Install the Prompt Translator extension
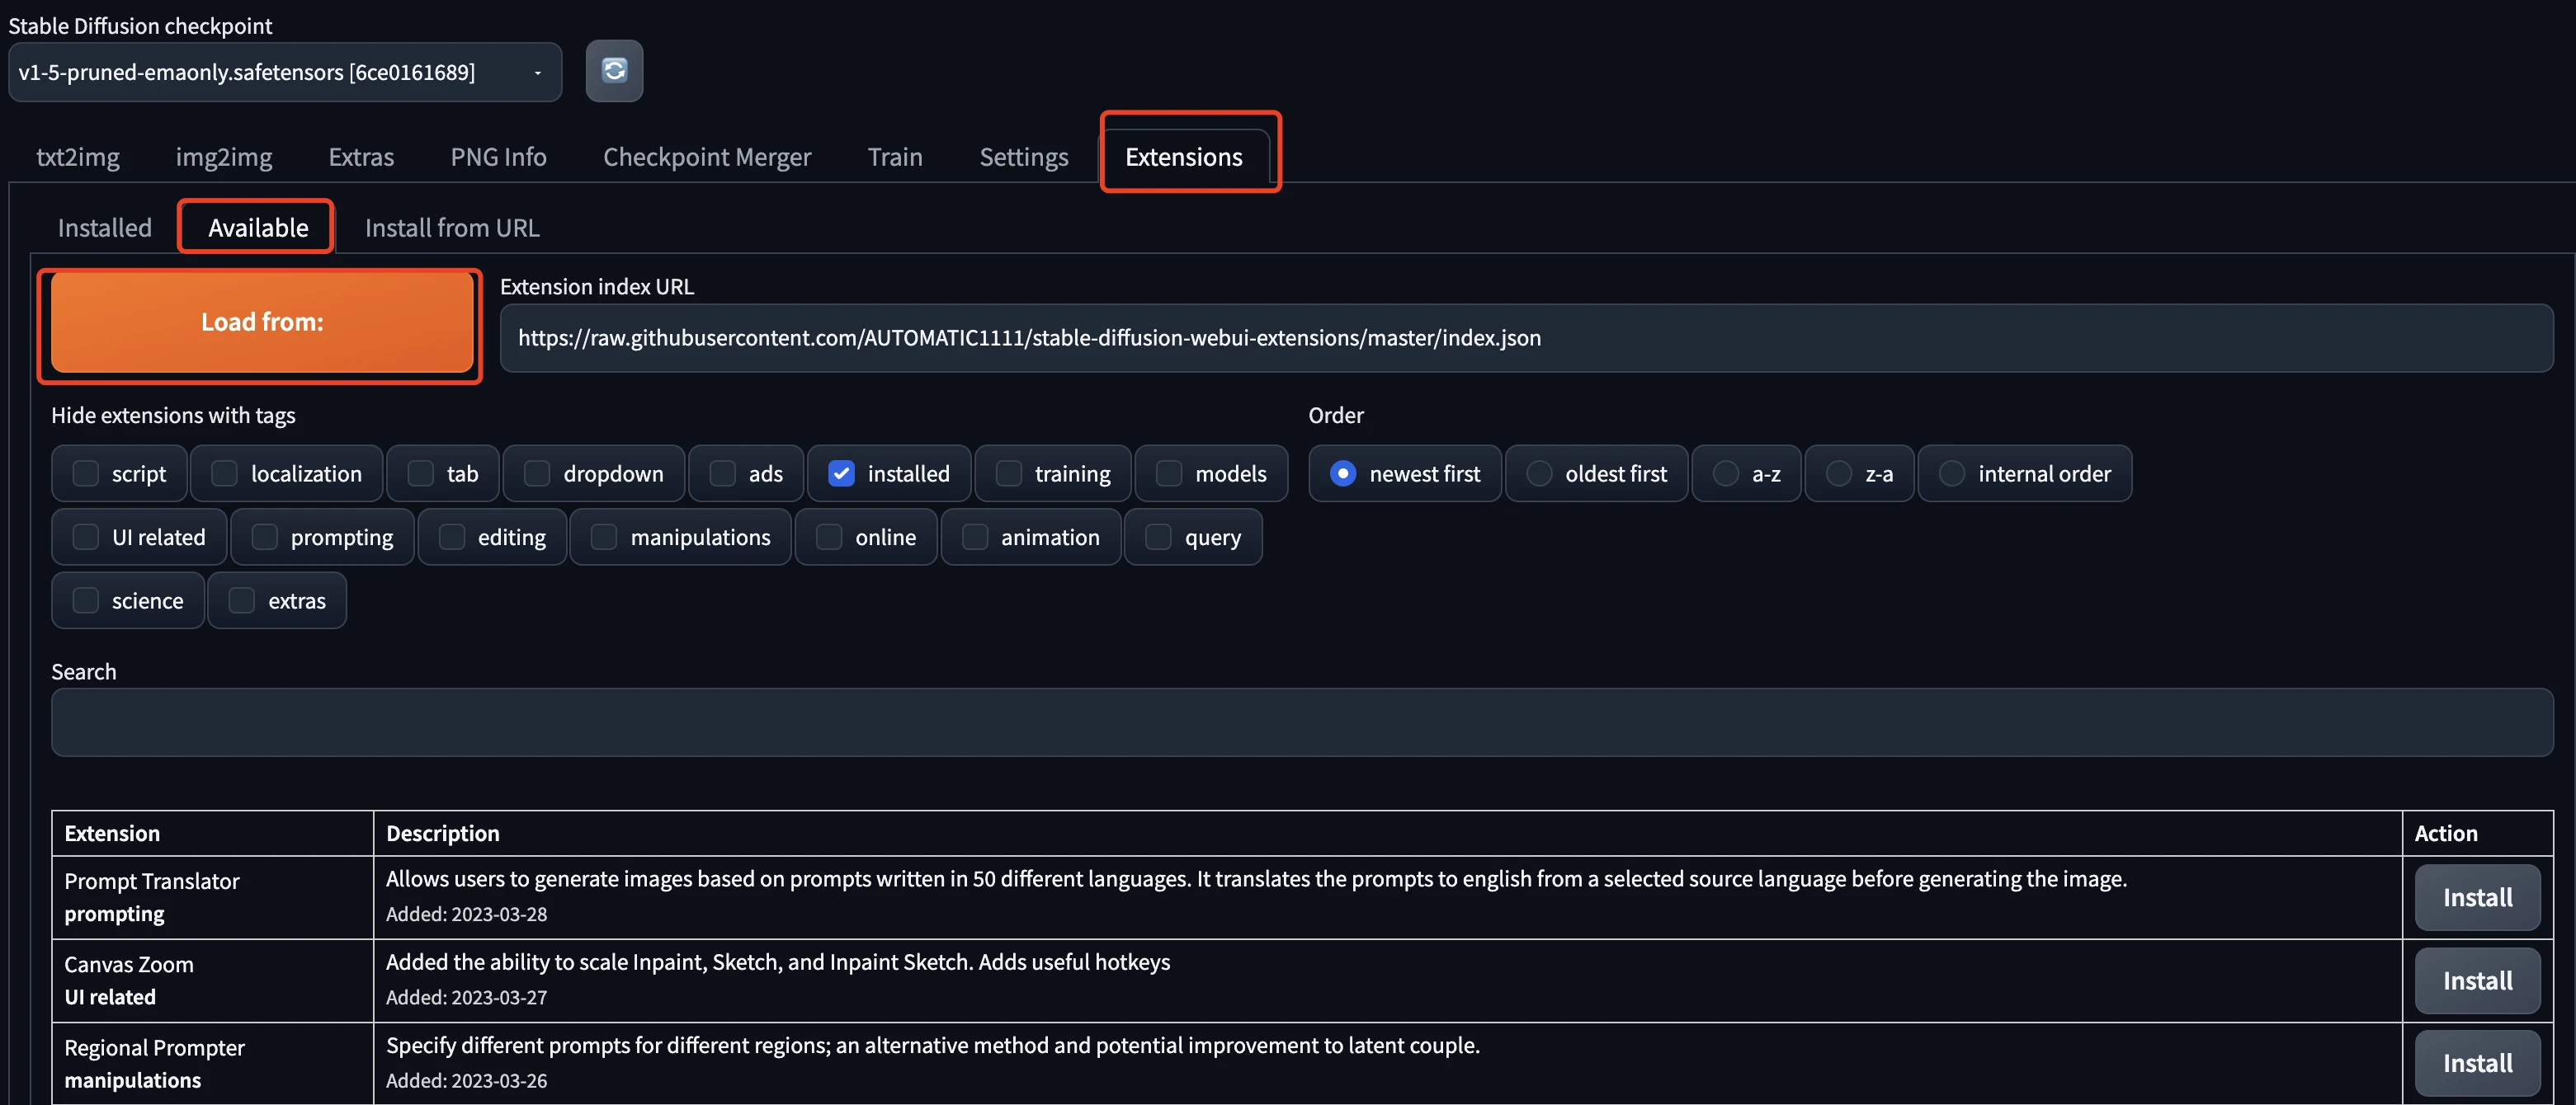This screenshot has height=1105, width=2576. point(2476,897)
